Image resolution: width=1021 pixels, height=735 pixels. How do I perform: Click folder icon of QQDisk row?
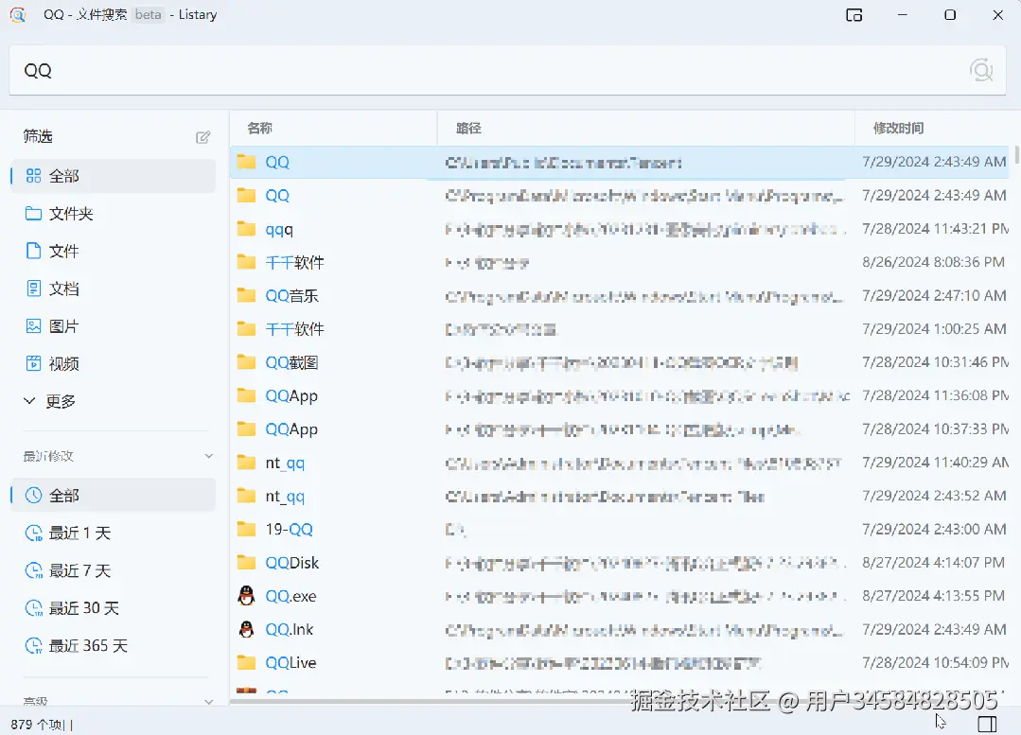(x=246, y=563)
